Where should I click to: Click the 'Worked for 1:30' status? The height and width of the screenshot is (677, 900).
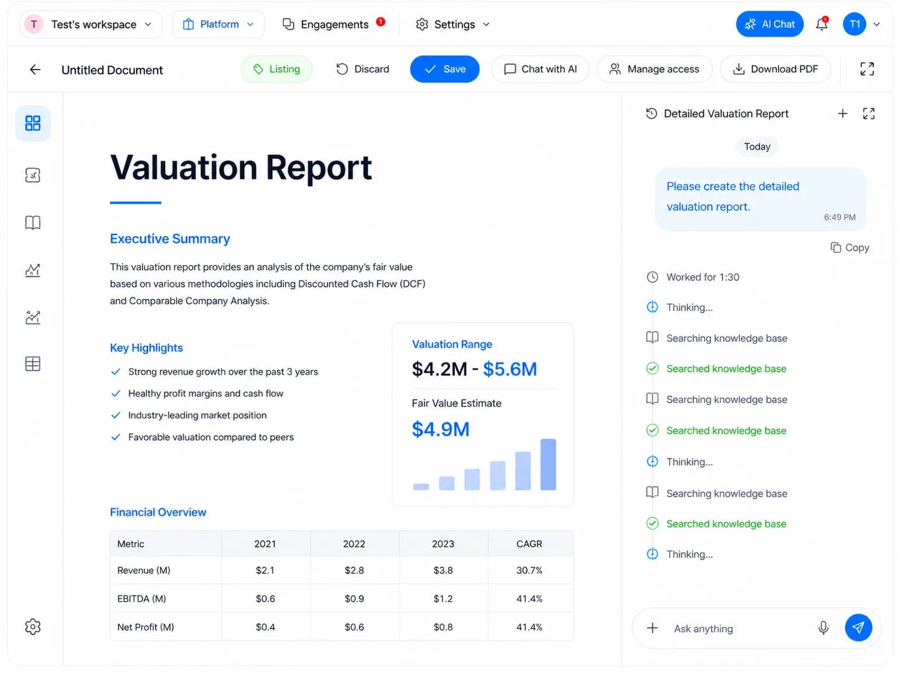click(x=703, y=278)
